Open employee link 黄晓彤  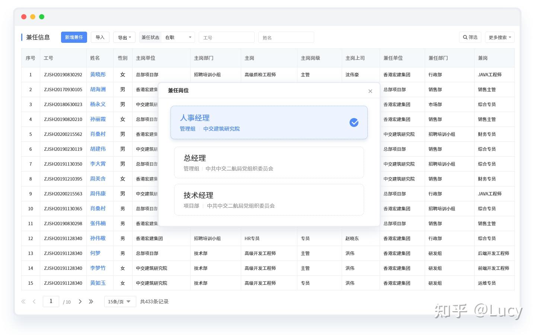pos(98,74)
